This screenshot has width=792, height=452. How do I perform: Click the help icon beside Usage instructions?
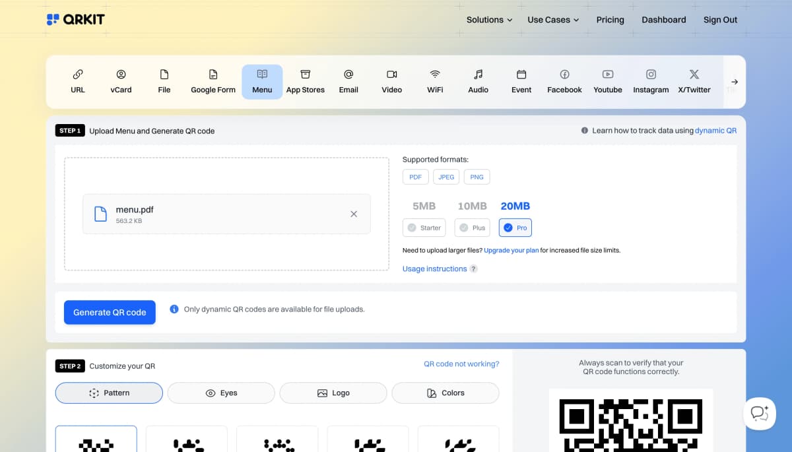click(x=473, y=269)
